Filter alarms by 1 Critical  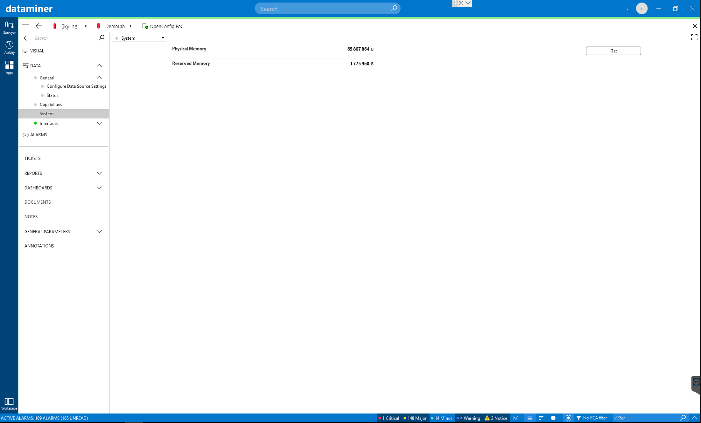[x=389, y=418]
